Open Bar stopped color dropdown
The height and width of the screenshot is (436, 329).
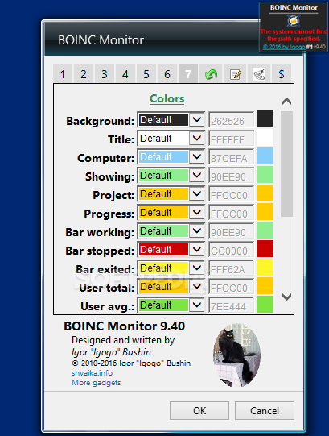(x=171, y=249)
